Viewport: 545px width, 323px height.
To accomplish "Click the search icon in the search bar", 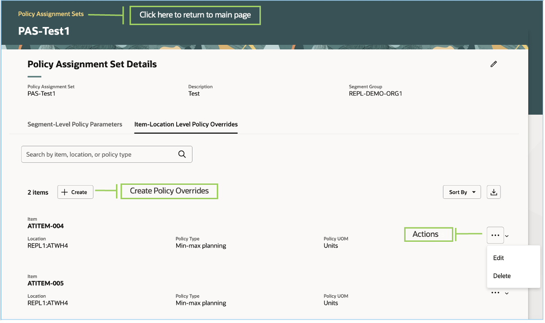I will tap(182, 154).
